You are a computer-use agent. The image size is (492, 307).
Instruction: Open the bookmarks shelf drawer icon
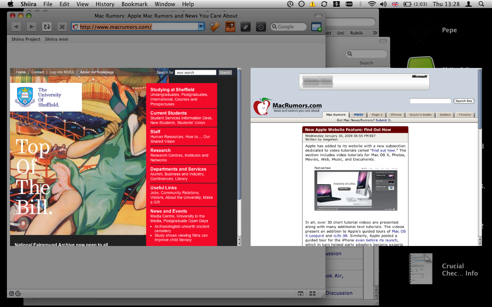(230, 26)
